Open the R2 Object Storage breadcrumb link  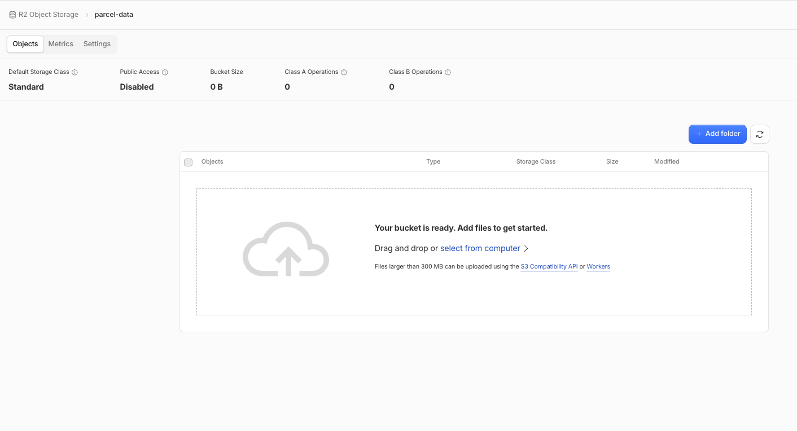(49, 15)
